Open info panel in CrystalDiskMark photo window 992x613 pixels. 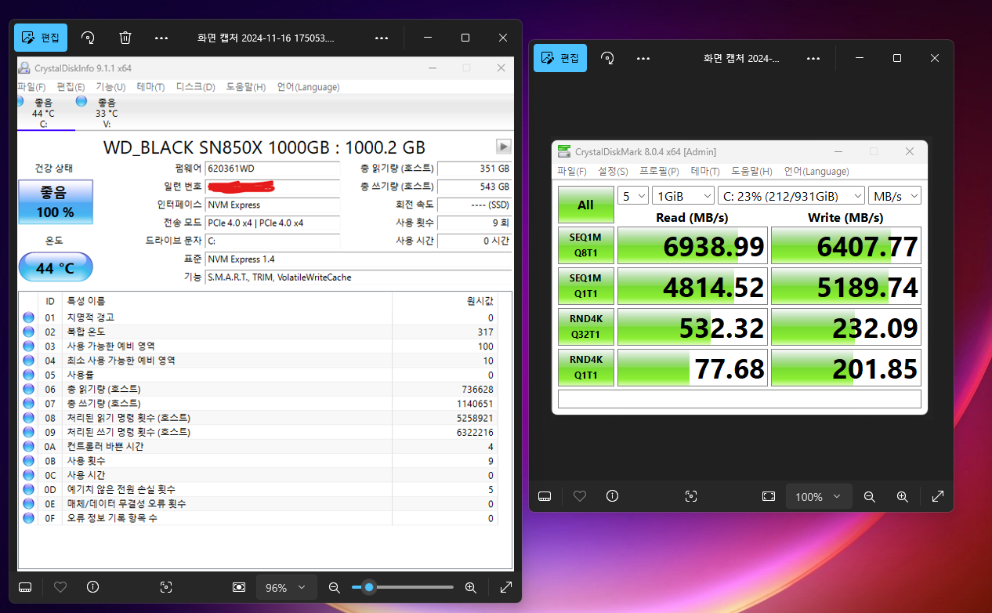[x=613, y=496]
